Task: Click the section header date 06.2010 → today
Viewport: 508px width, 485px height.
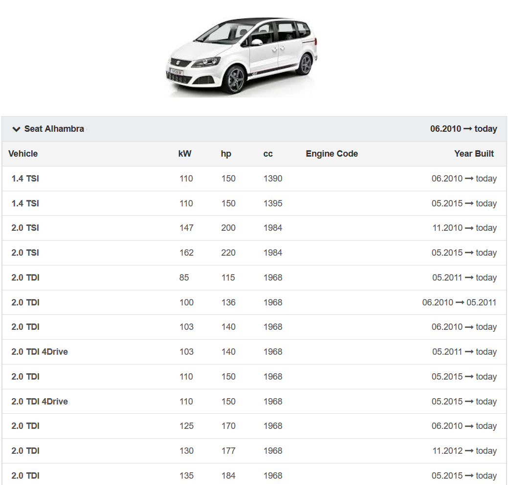Action: coord(464,129)
